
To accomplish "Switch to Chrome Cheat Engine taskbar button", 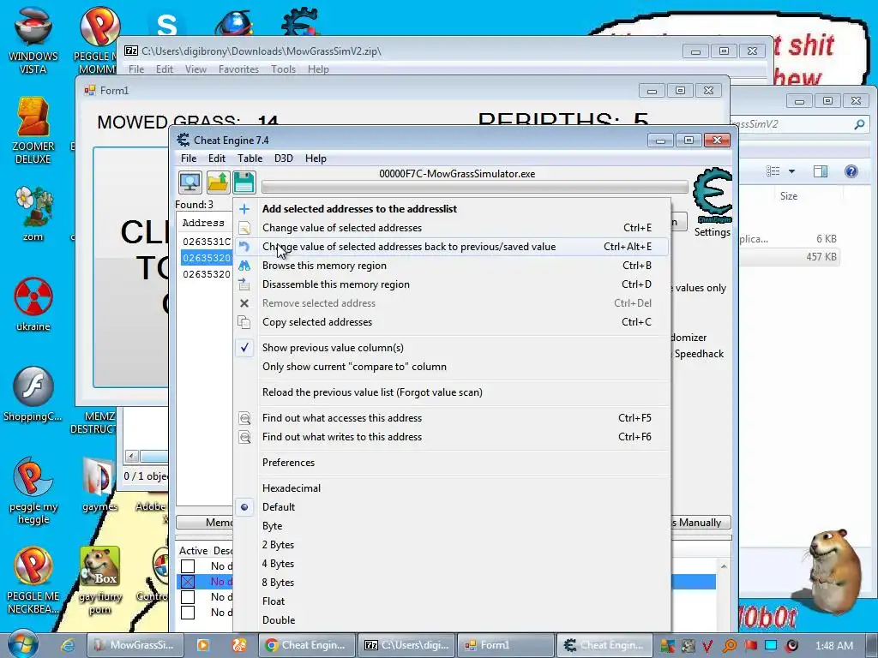I will click(307, 645).
